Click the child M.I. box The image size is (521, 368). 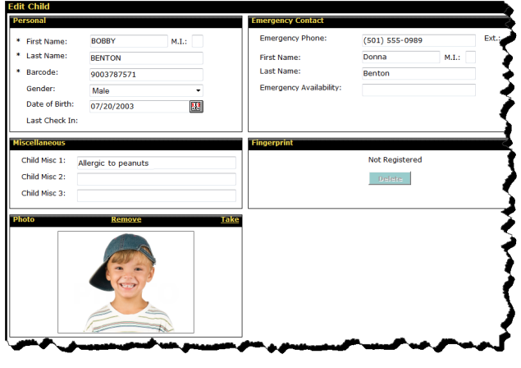(197, 41)
